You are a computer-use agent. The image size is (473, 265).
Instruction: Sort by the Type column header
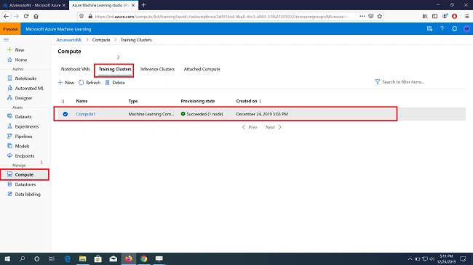click(x=133, y=101)
